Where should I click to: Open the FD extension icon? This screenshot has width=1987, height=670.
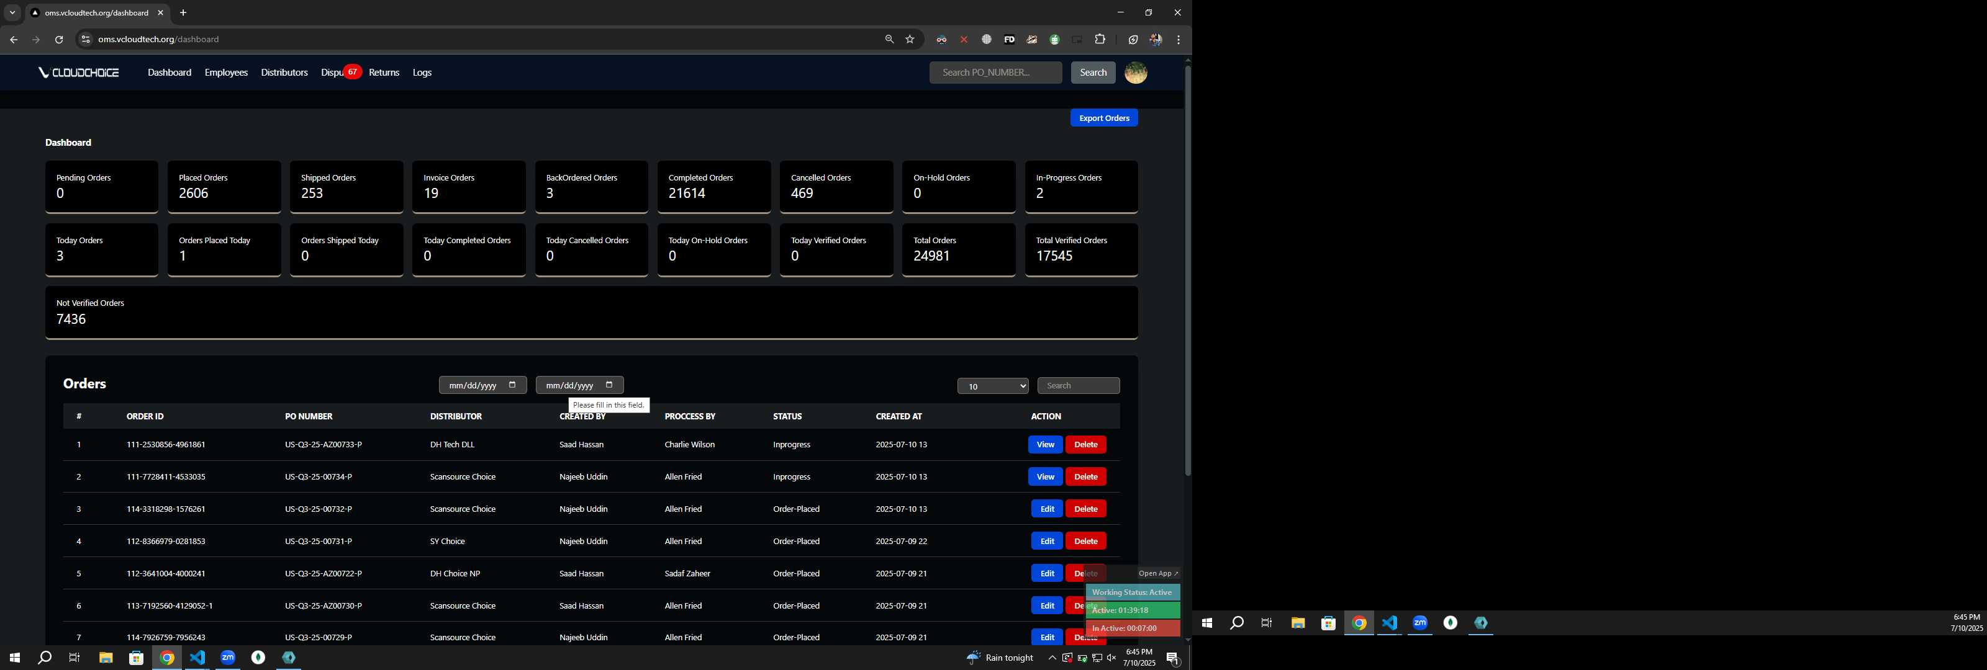click(x=1009, y=39)
